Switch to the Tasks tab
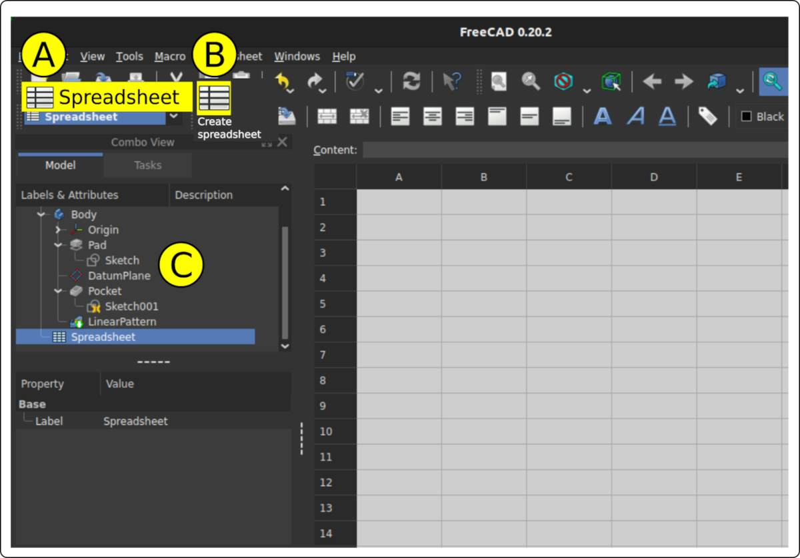 coord(147,165)
